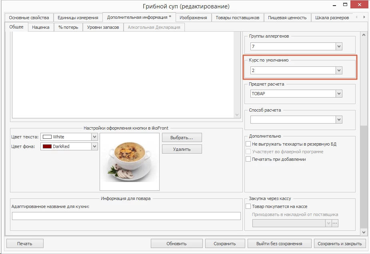The height and width of the screenshot is (254, 370).
Task: Switch to the Изображения tab
Action: click(x=193, y=17)
